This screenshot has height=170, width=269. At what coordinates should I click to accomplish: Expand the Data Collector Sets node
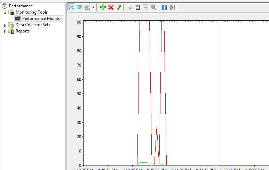[5, 25]
